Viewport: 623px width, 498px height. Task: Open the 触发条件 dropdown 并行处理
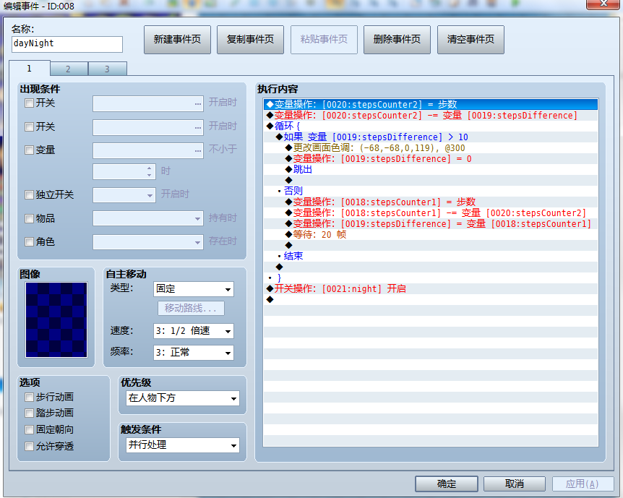[x=183, y=445]
